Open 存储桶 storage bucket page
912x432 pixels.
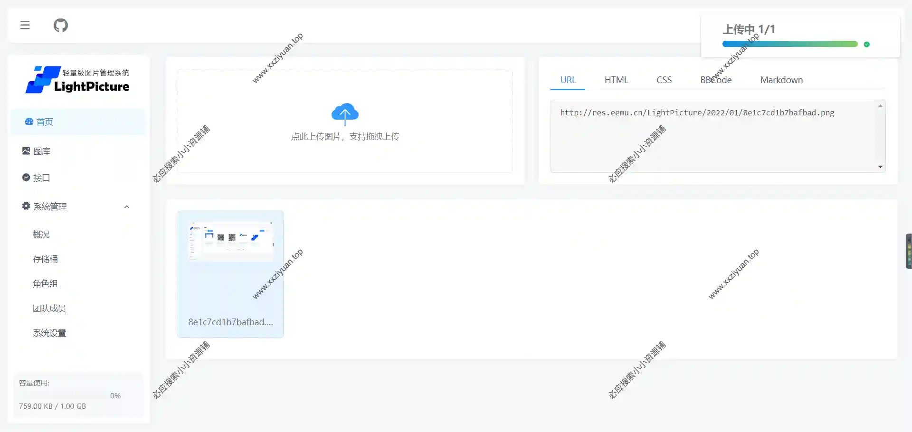(45, 259)
